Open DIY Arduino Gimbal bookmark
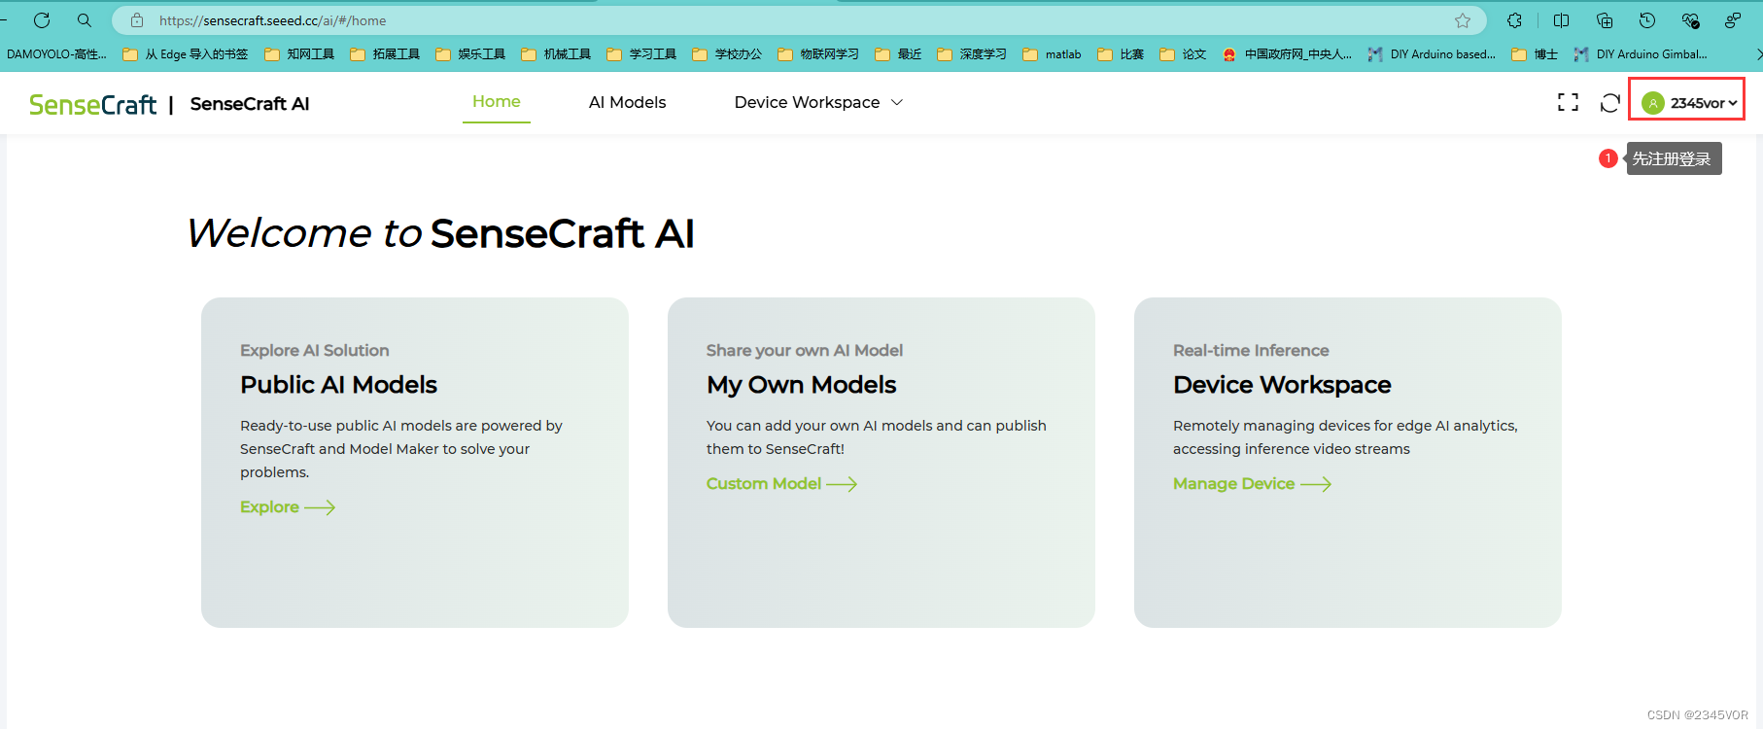This screenshot has width=1763, height=729. 1641,54
